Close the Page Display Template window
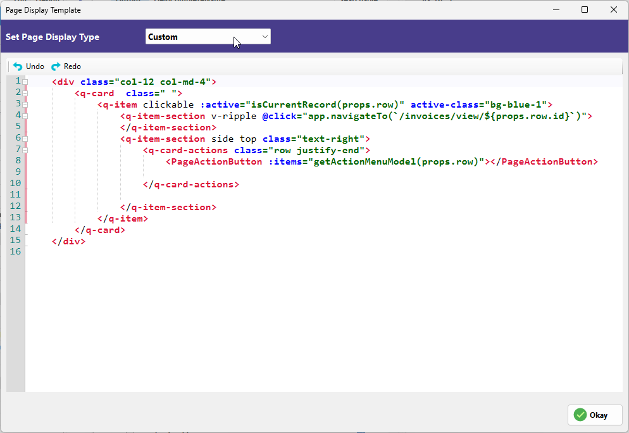 tap(613, 9)
